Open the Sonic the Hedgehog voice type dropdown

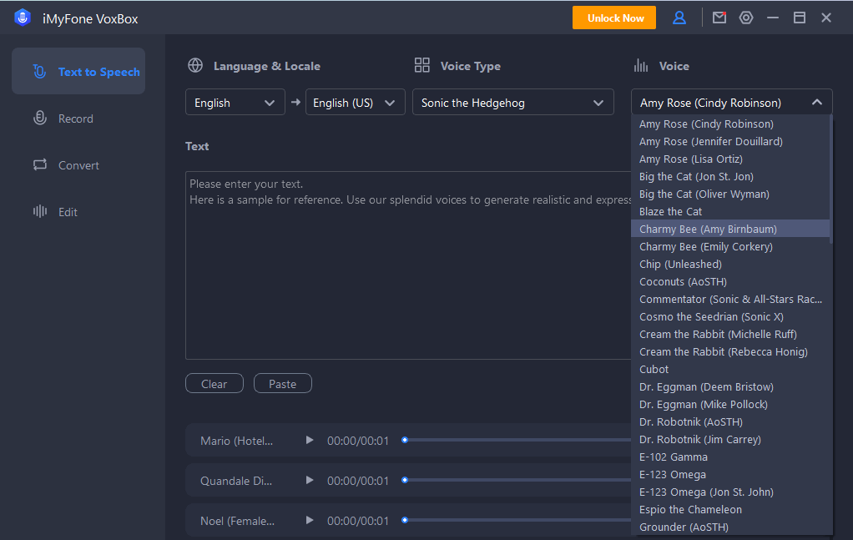513,102
